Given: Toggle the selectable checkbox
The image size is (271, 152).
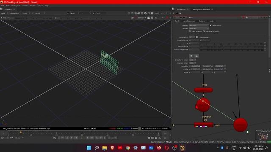Looking at the screenshot, I should point(210,25).
